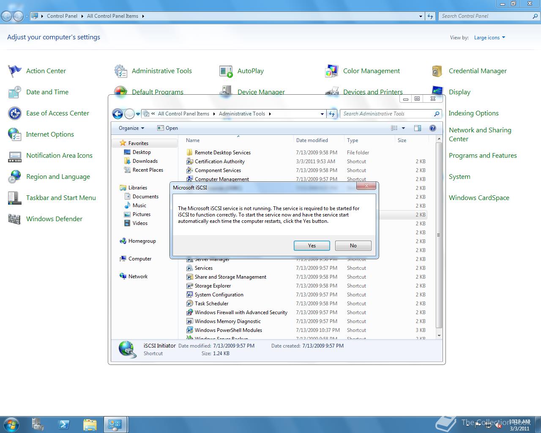
Task: Click the Search Control Panel field
Action: point(485,16)
